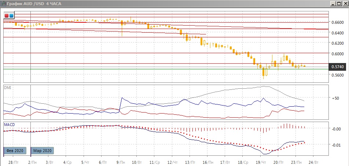Maximize the AUD/USD chart window
This screenshot has height=166, width=349.
click(x=339, y=3)
